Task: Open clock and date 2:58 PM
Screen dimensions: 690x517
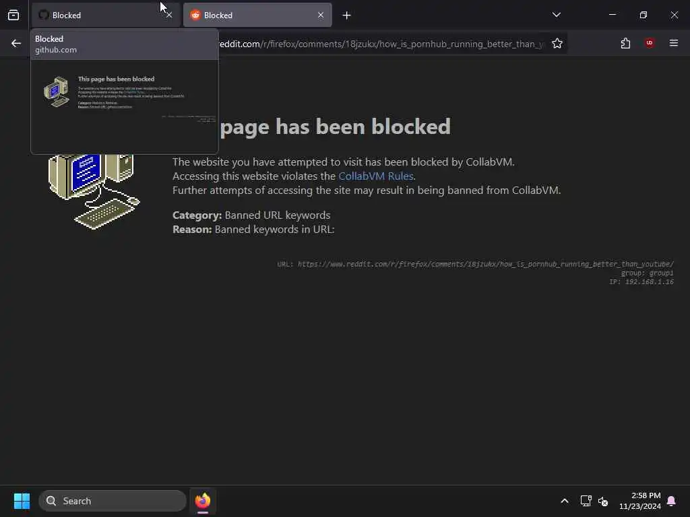Action: [x=640, y=501]
